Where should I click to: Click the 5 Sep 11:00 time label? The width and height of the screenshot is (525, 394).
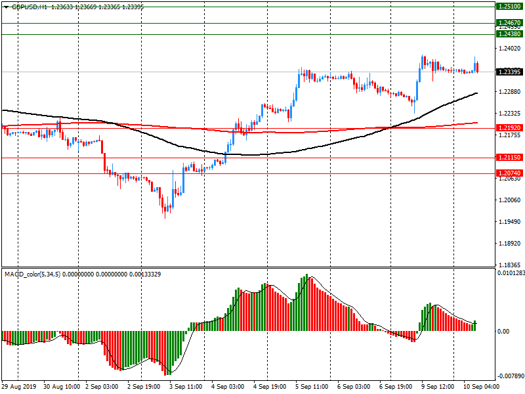tap(312, 387)
